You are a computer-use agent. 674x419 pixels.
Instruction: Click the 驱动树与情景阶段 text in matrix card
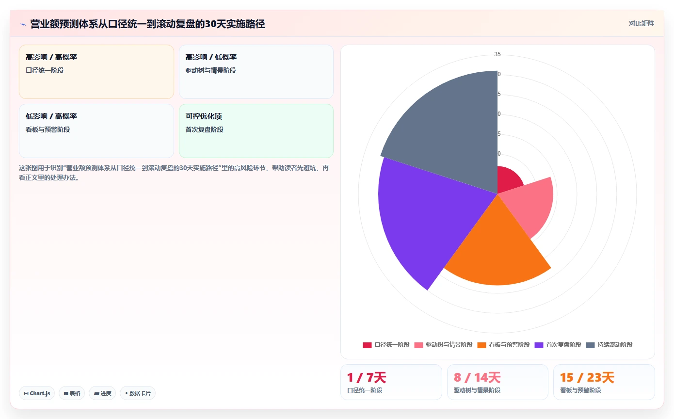(211, 70)
